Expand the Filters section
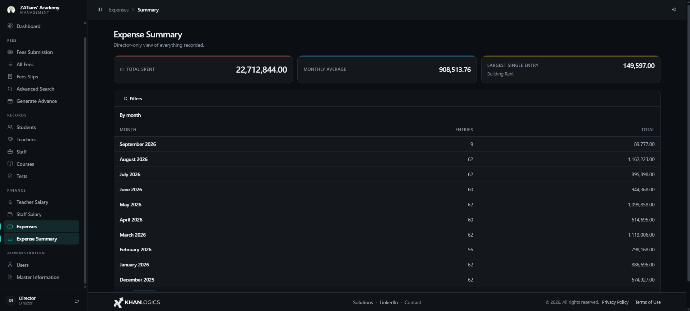 (x=133, y=99)
